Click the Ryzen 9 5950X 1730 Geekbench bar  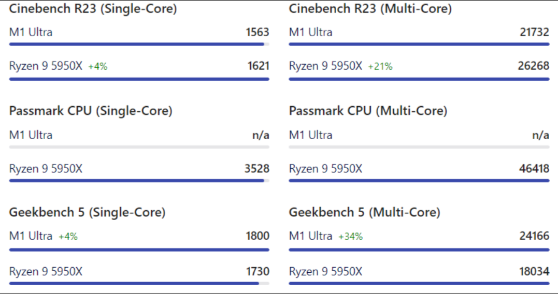139,283
